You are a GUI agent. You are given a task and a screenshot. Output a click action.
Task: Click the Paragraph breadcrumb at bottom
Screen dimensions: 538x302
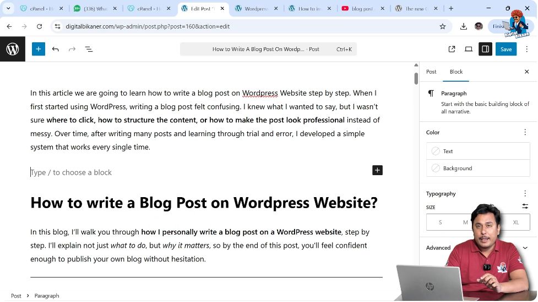pos(47,296)
